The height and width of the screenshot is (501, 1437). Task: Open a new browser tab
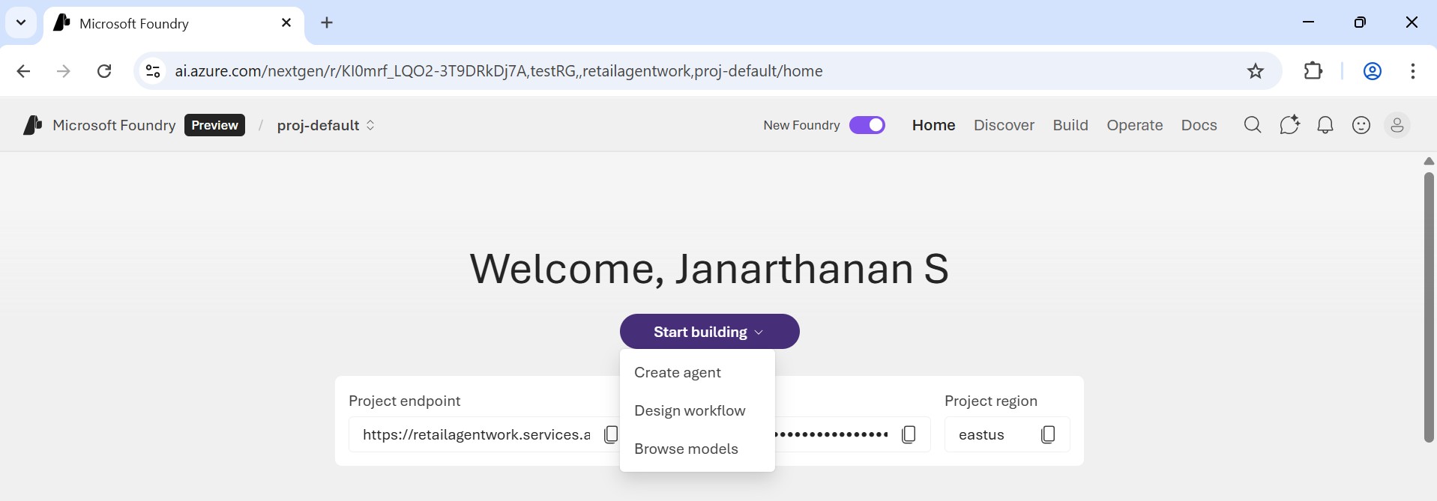tap(327, 22)
